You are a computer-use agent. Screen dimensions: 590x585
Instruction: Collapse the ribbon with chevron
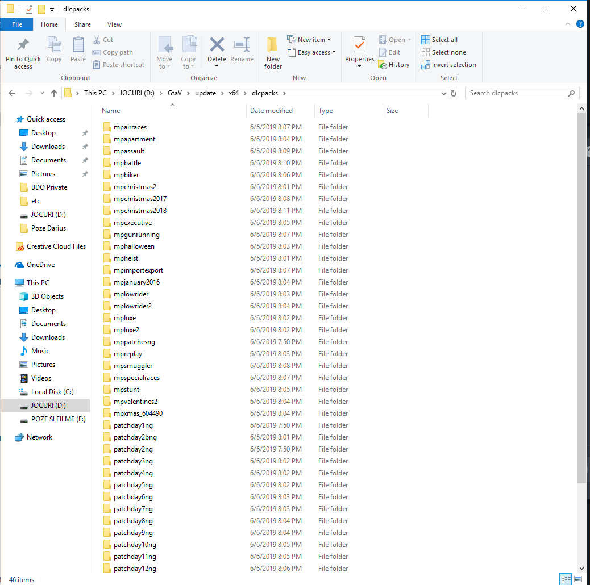tap(567, 24)
